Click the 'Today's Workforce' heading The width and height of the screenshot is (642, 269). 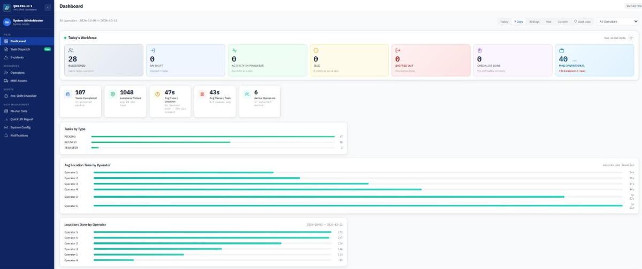[x=82, y=38]
